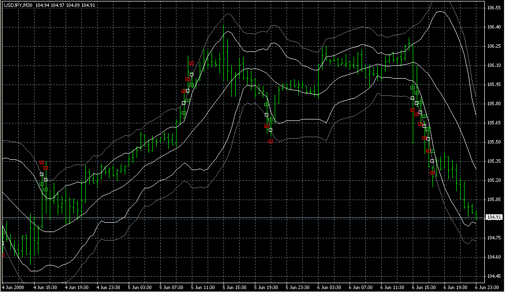Select the topmost green marker near 5 Jun 19:30
The height and width of the screenshot is (292, 505).
(x=266, y=104)
